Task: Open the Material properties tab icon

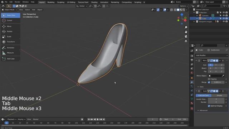Action: point(192,103)
